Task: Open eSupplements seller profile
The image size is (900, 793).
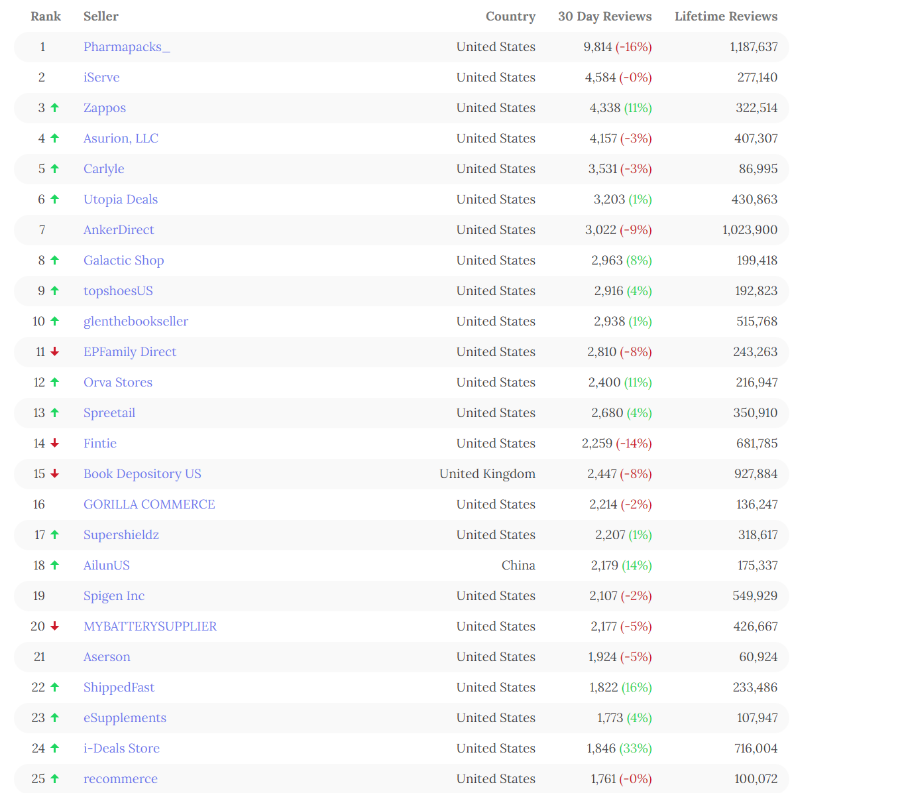Action: (x=125, y=718)
